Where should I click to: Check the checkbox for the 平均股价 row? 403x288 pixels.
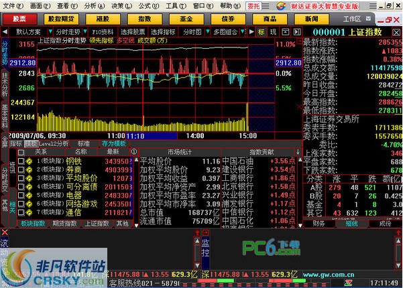pyautogui.click(x=21, y=178)
